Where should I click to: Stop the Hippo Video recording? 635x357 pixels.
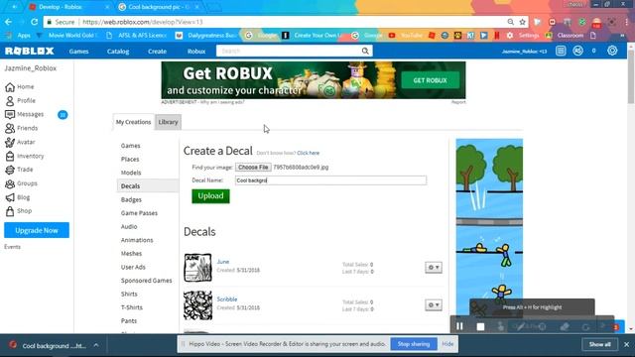[480, 326]
